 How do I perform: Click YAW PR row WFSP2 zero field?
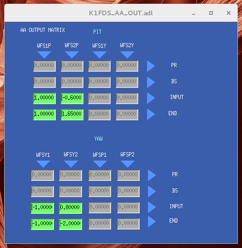128,175
